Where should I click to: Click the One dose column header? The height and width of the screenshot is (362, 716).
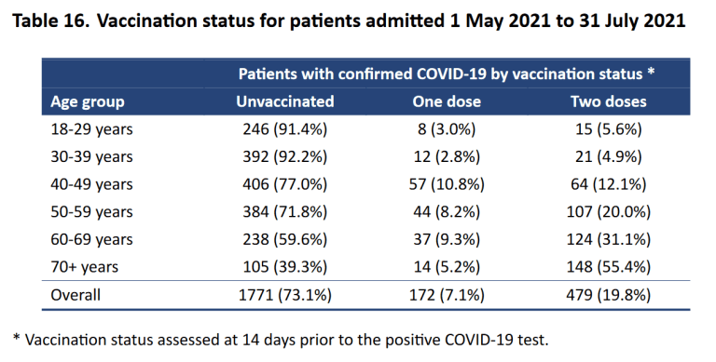tap(447, 101)
